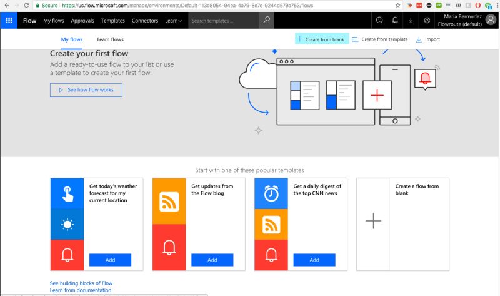Reload the page with the refresh icon
500x296 pixels.
[x=26, y=6]
